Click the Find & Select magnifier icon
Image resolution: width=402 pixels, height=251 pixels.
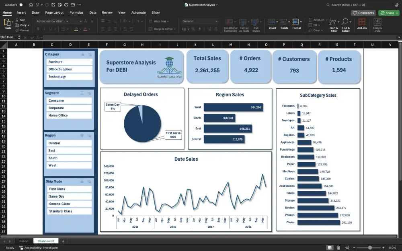point(345,22)
